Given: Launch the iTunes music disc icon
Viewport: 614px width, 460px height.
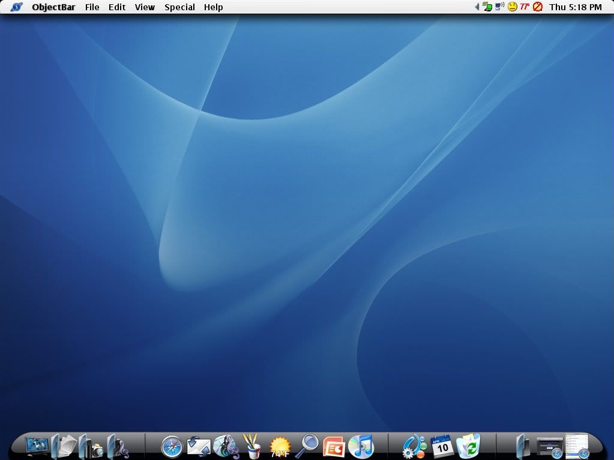Looking at the screenshot, I should pyautogui.click(x=361, y=446).
